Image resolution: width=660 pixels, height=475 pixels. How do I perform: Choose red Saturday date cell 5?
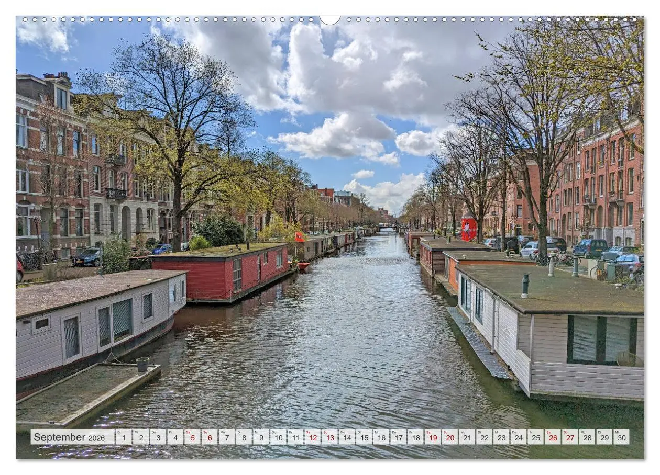tap(192, 437)
